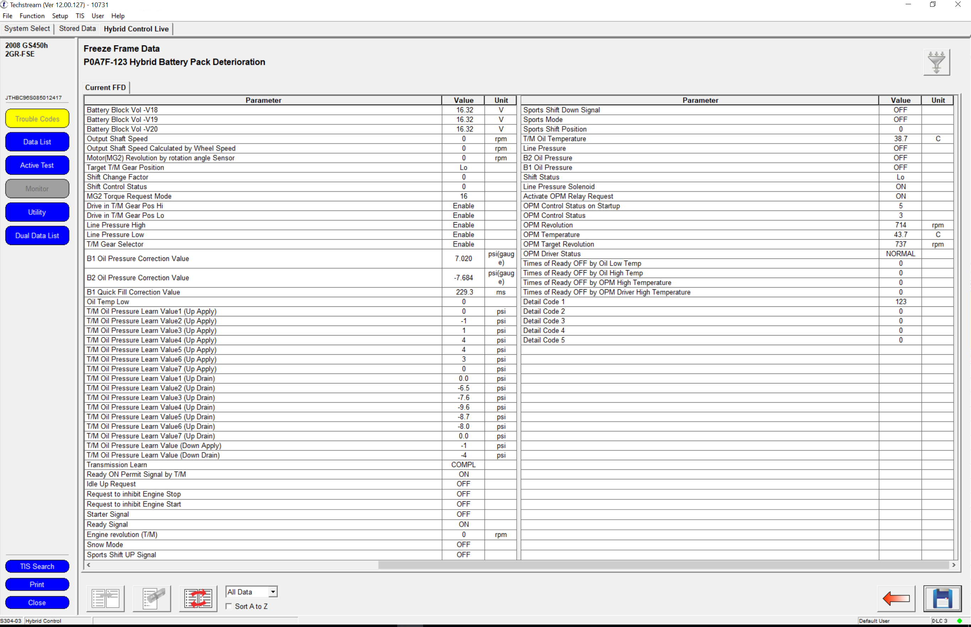Click the Stored Data menu tab
Image resolution: width=971 pixels, height=627 pixels.
click(77, 28)
